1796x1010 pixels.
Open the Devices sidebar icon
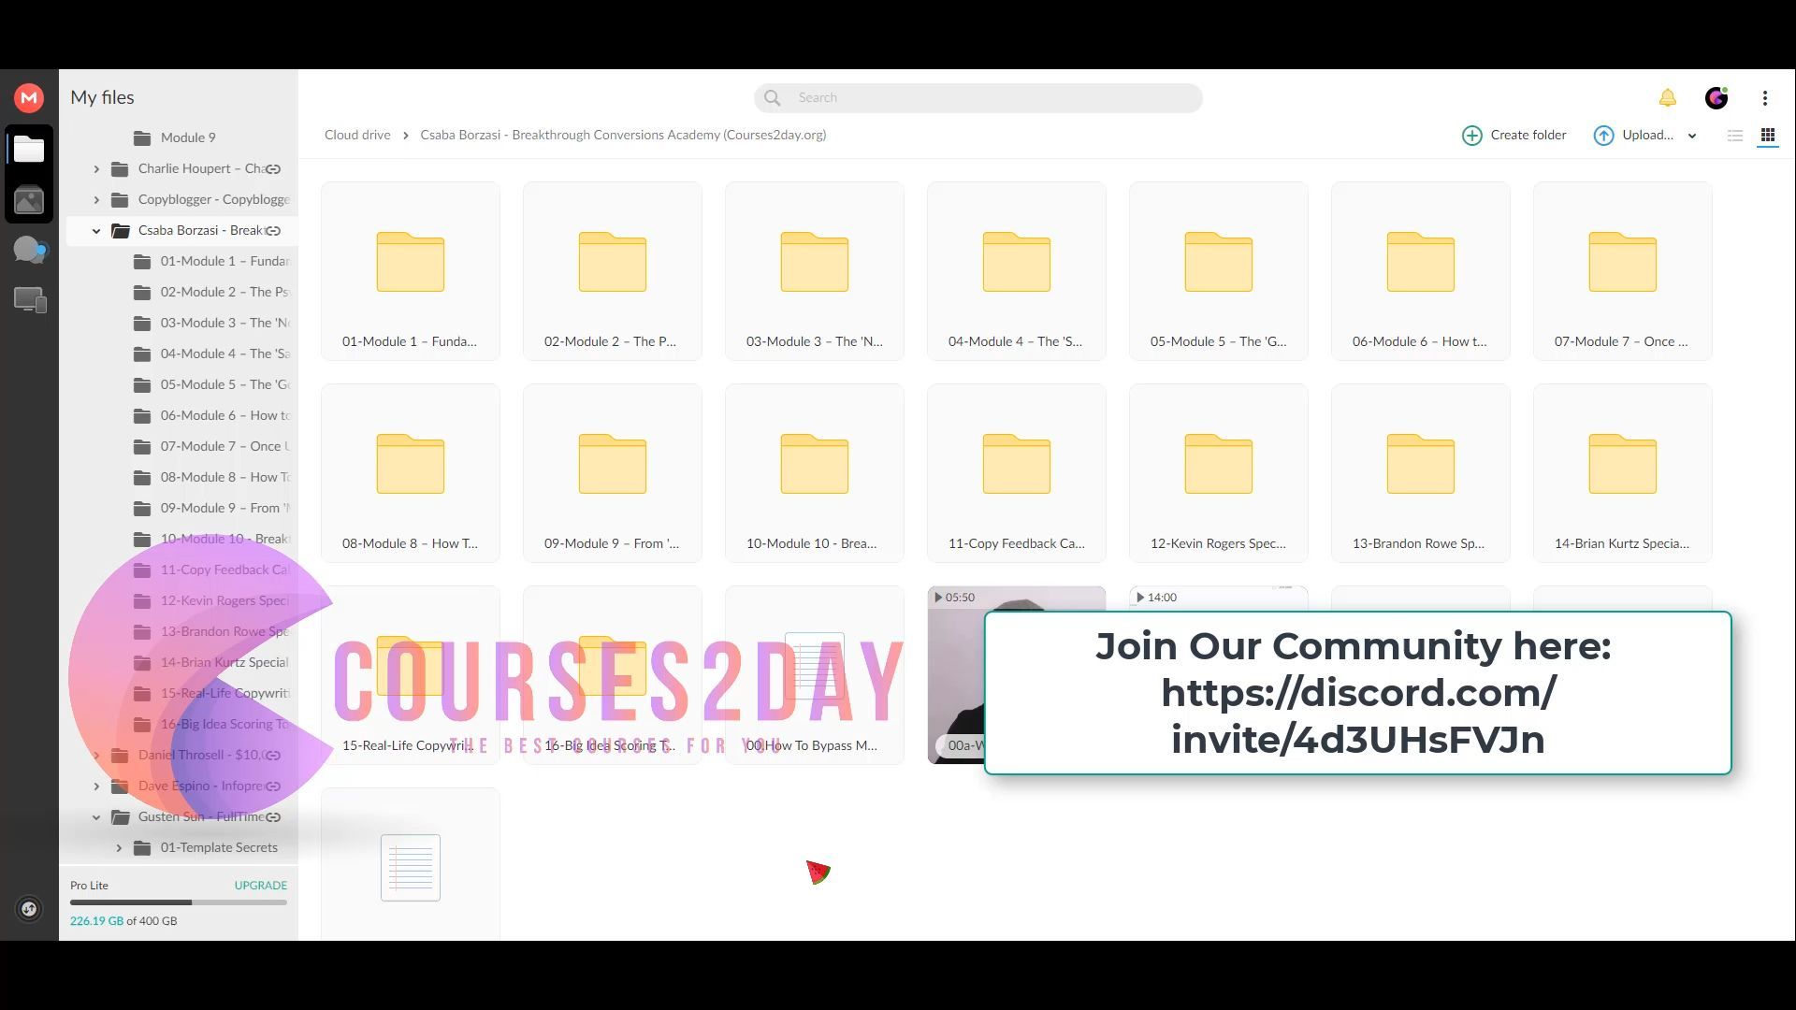[29, 300]
